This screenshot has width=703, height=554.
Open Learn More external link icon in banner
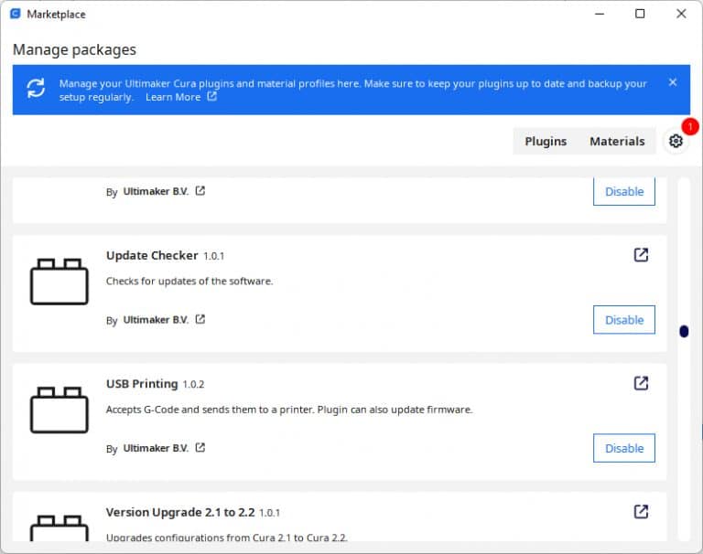pos(212,96)
